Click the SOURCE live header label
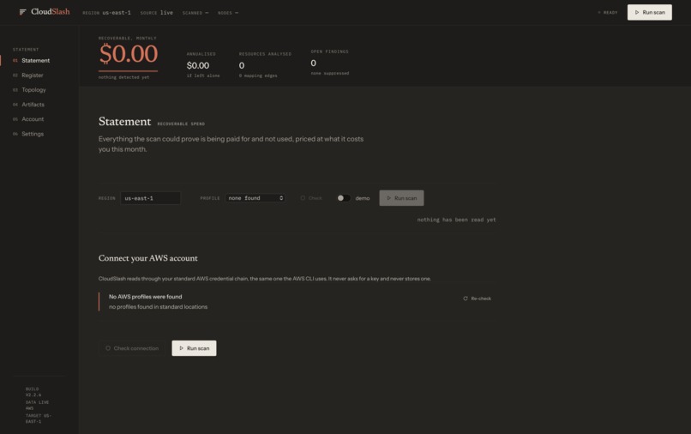 point(156,13)
